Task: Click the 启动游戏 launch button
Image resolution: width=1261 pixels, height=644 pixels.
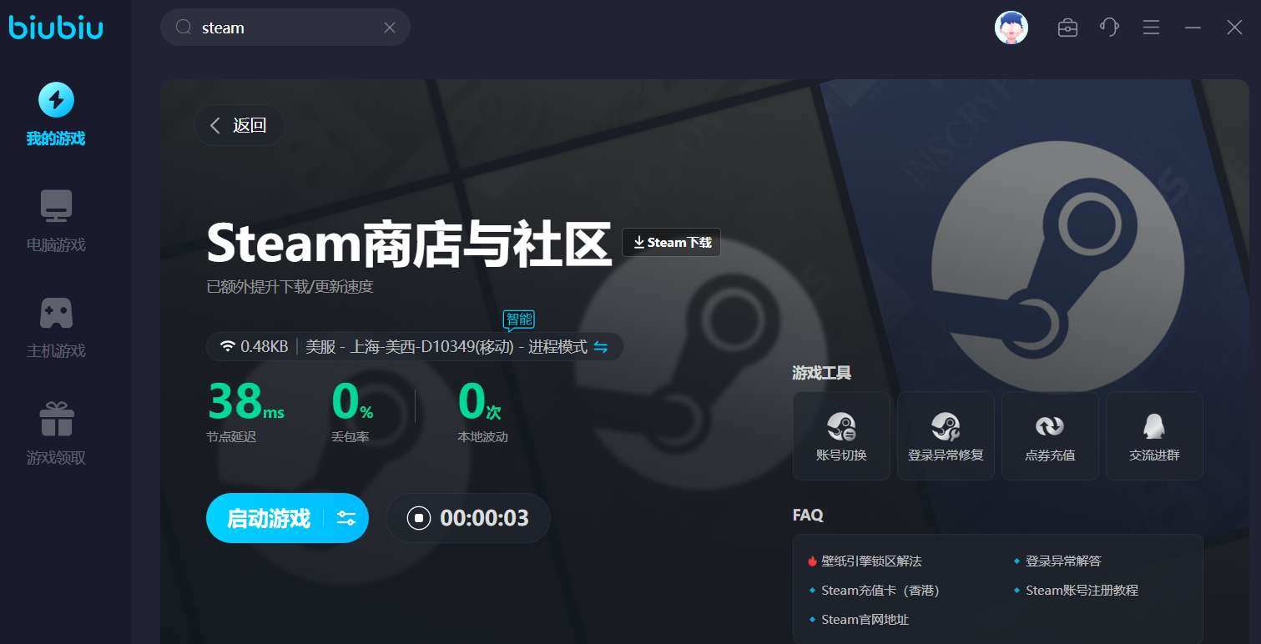Action: [268, 518]
